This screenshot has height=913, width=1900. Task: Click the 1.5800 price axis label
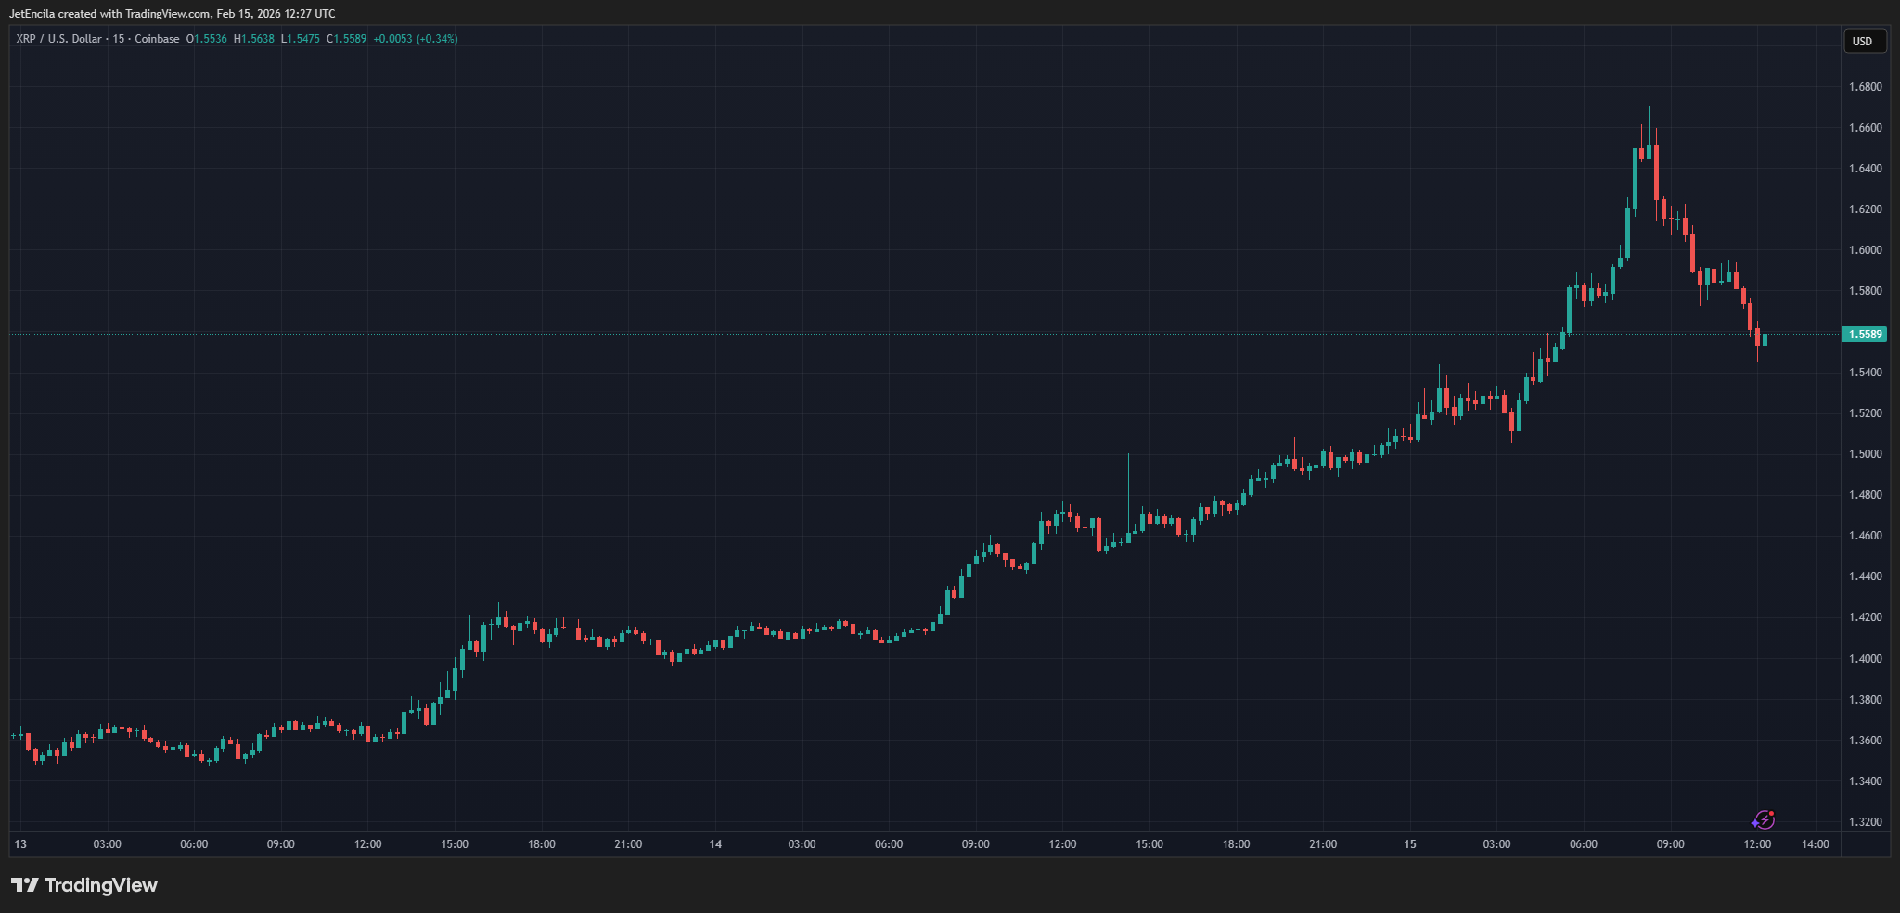tap(1865, 291)
